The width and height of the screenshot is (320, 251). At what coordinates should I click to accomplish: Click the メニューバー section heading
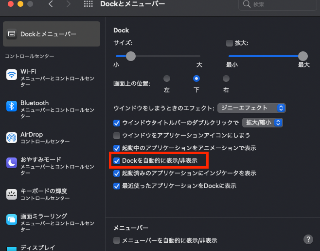tap(131, 228)
